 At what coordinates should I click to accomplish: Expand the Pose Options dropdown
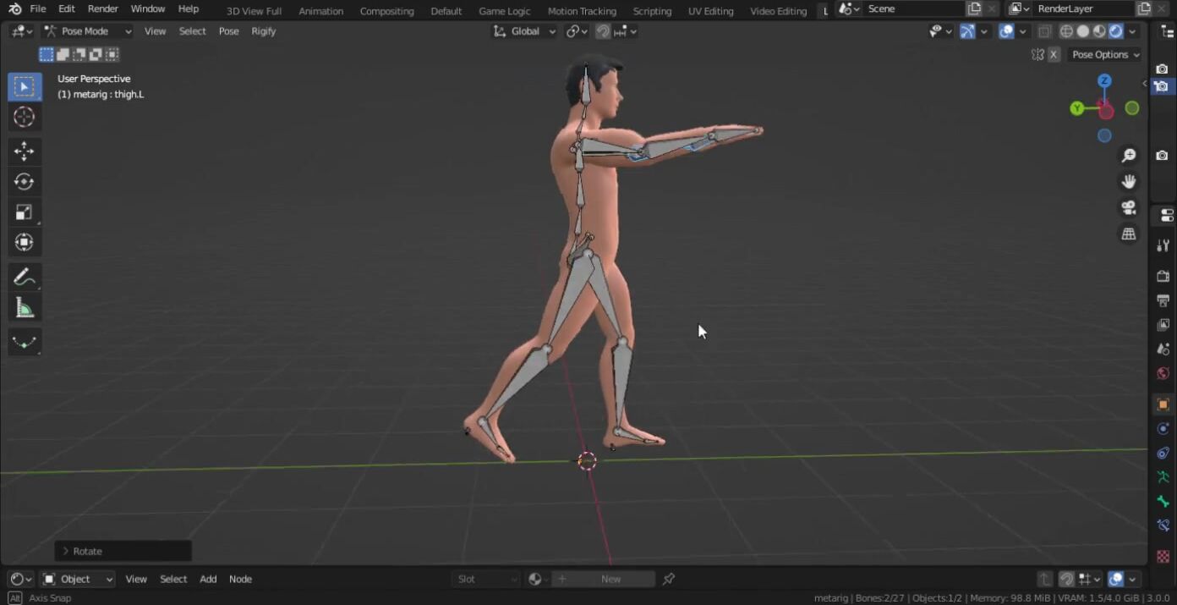click(1106, 55)
